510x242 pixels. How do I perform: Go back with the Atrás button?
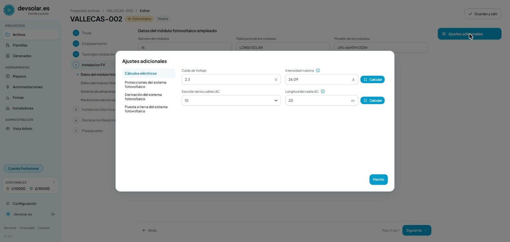click(x=150, y=230)
